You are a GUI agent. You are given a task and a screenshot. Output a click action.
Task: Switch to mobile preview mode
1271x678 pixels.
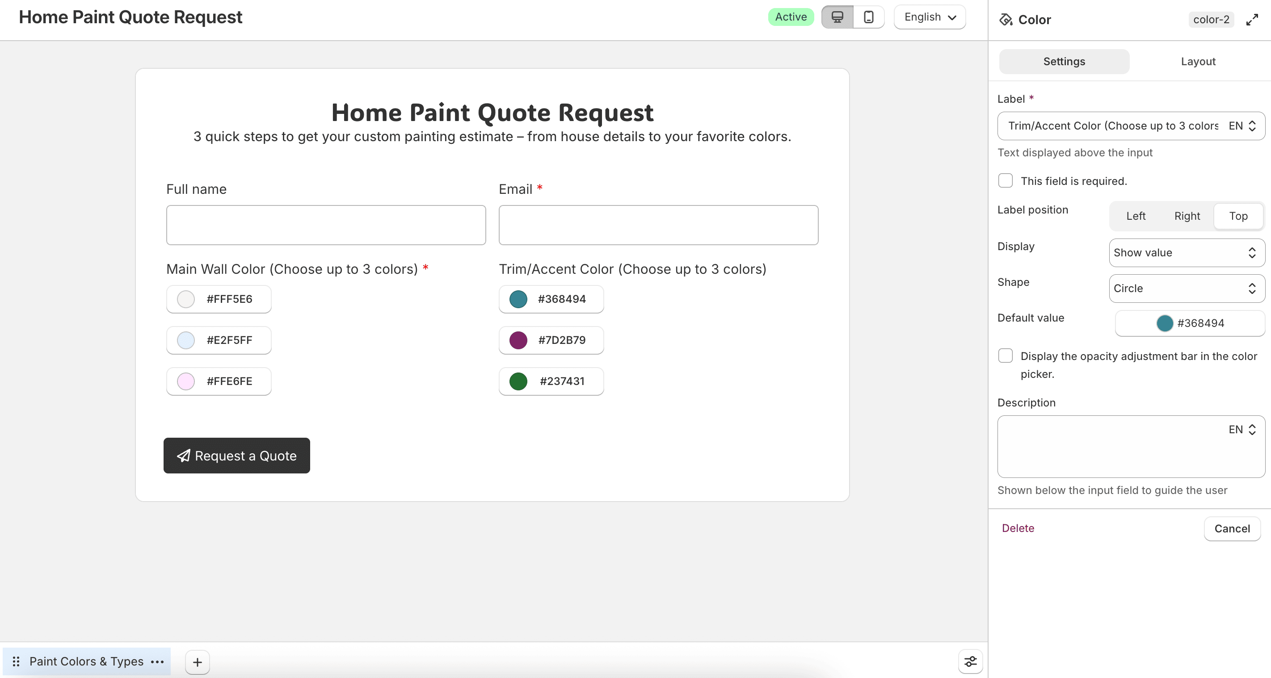point(868,17)
